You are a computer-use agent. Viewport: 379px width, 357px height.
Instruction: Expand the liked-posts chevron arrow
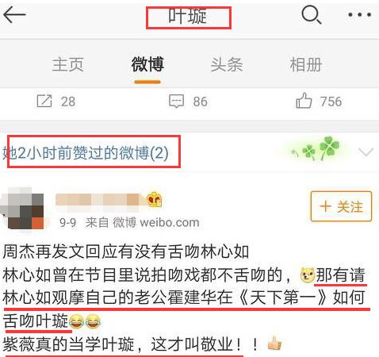point(366,152)
